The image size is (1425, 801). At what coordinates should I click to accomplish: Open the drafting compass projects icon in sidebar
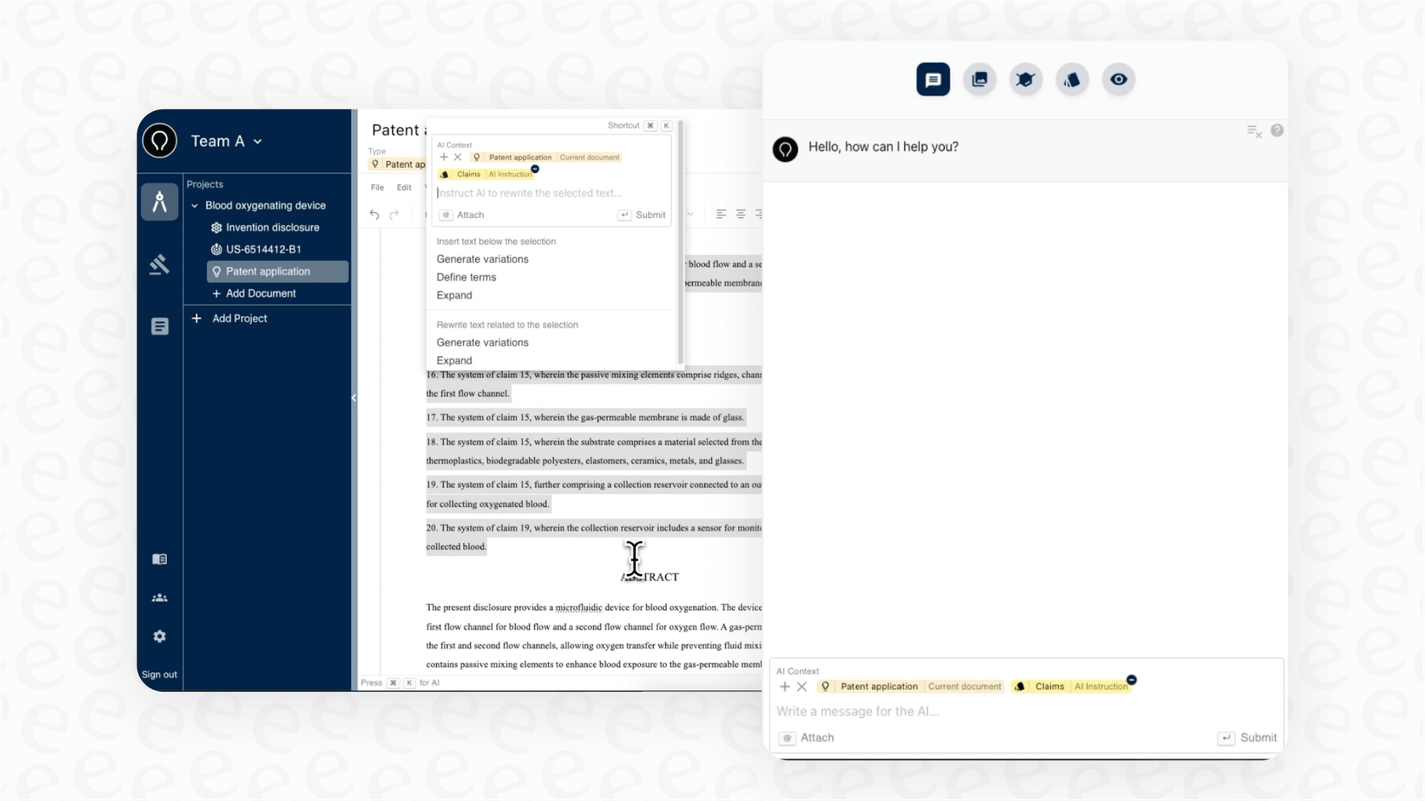tap(159, 202)
